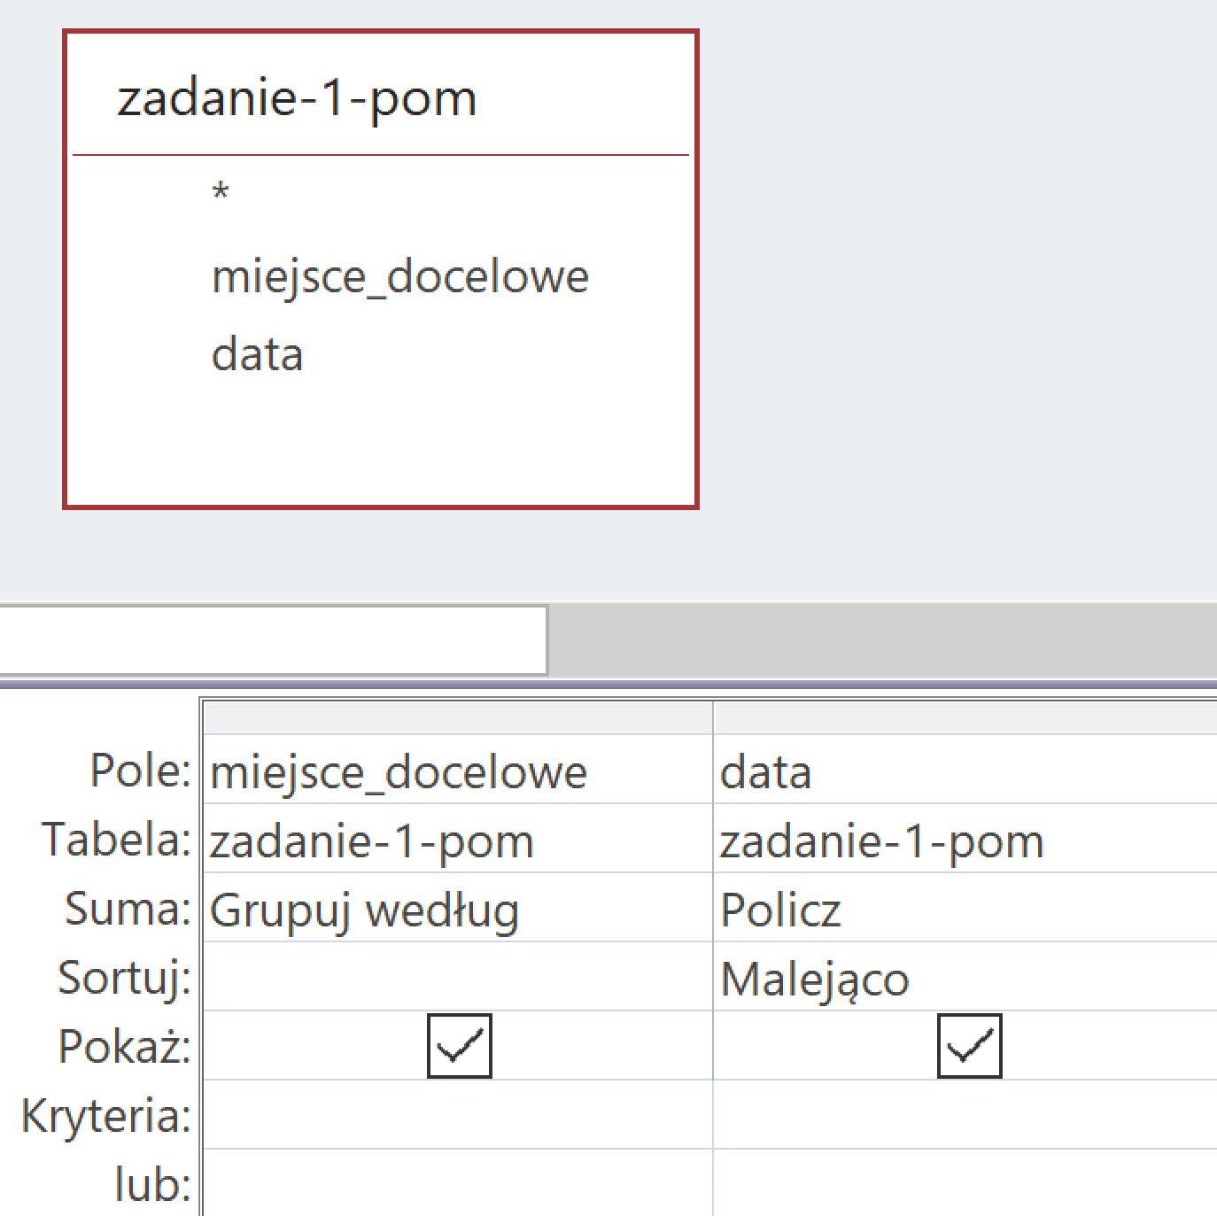Uncheck the Pokaż checkbox under data column

pos(969,1045)
